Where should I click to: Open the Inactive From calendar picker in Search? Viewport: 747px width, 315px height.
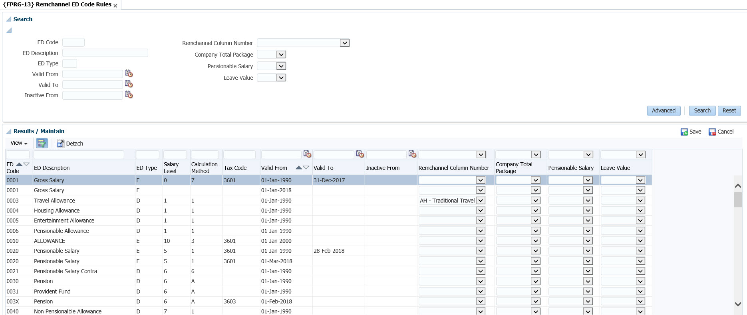tap(129, 95)
